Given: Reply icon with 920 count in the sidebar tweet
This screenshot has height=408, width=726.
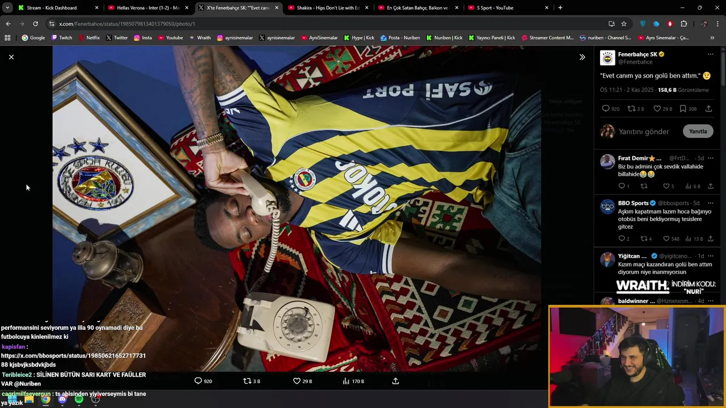Looking at the screenshot, I should (606, 108).
